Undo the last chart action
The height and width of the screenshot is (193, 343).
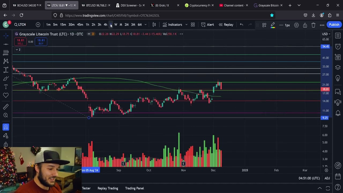tap(241, 25)
